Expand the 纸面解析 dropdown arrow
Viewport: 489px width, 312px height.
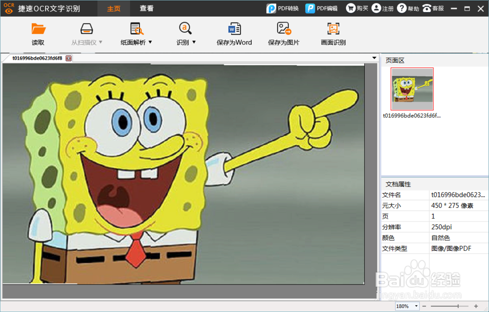(150, 42)
